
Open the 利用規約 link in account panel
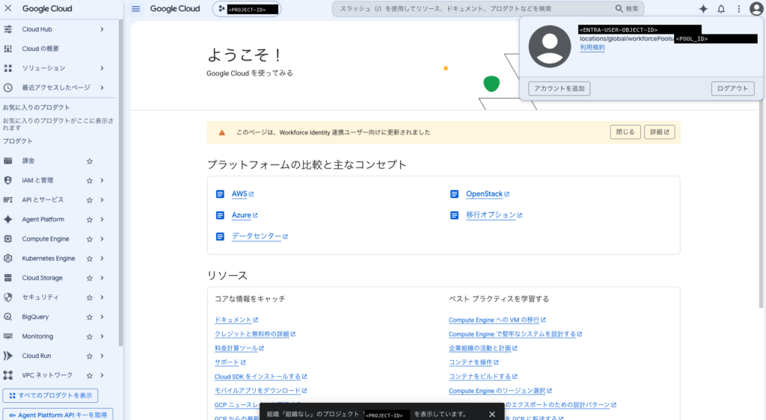pyautogui.click(x=592, y=47)
